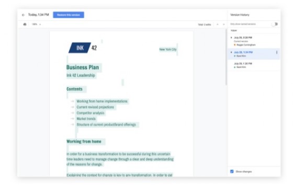Click the Contents heading

[74, 89]
